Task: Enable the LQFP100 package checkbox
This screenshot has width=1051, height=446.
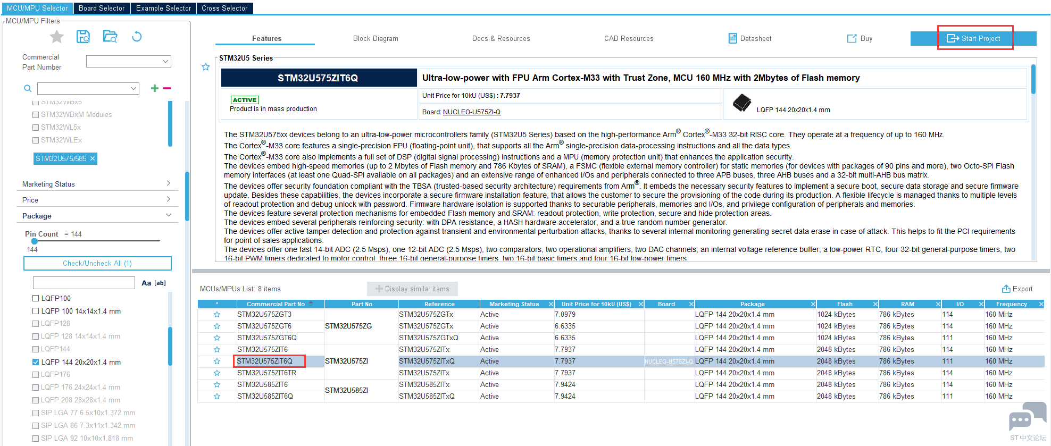Action: [x=36, y=298]
